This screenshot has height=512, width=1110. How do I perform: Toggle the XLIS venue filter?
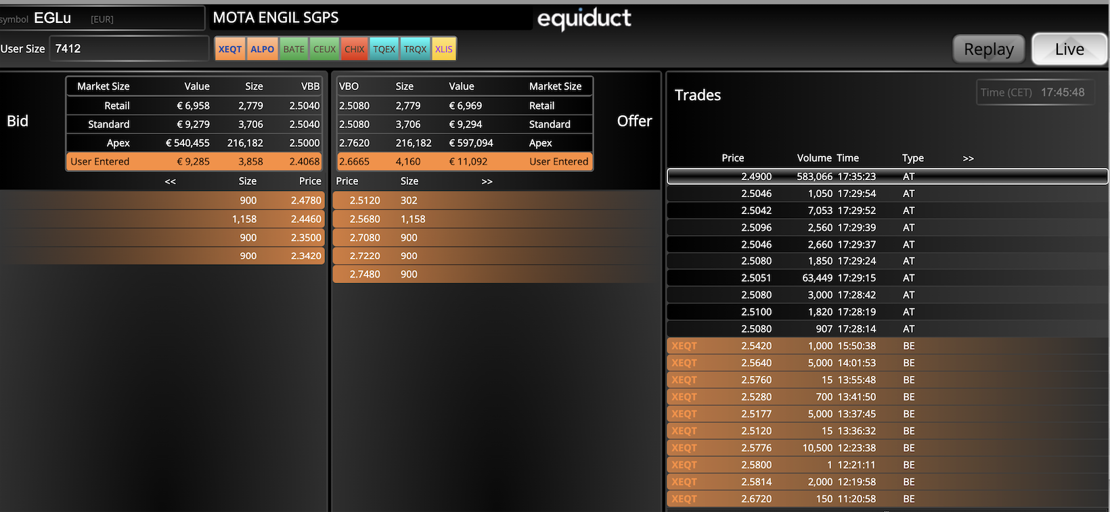(x=444, y=49)
